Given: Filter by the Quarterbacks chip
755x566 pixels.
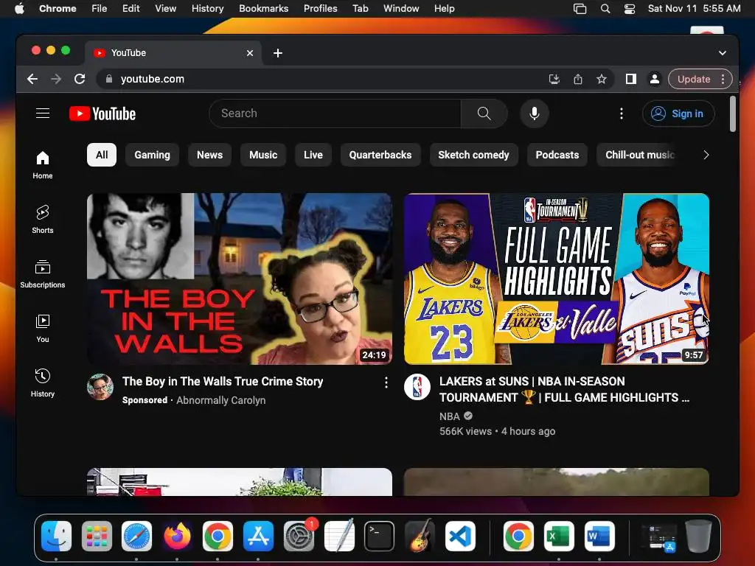Looking at the screenshot, I should [380, 155].
